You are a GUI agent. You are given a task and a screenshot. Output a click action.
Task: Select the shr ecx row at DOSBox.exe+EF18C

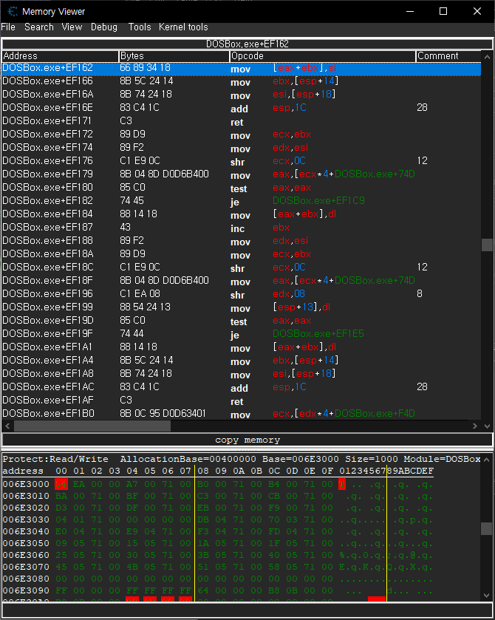click(241, 268)
